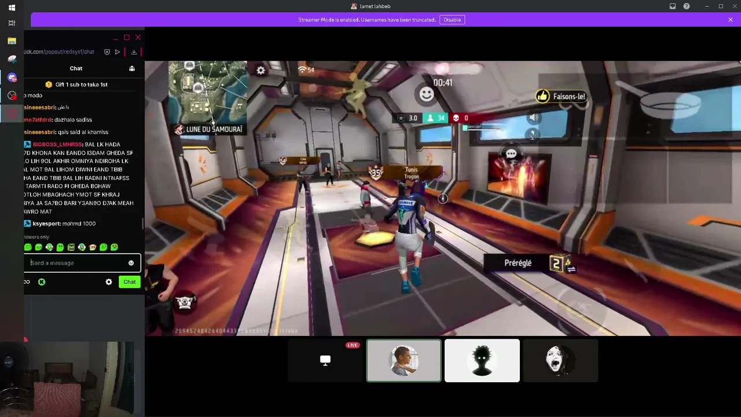Select the participant tile with the man's photo avatar
Image resolution: width=741 pixels, height=417 pixels.
404,360
